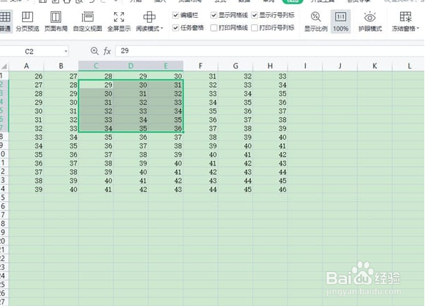Select row 9 header

4,146
